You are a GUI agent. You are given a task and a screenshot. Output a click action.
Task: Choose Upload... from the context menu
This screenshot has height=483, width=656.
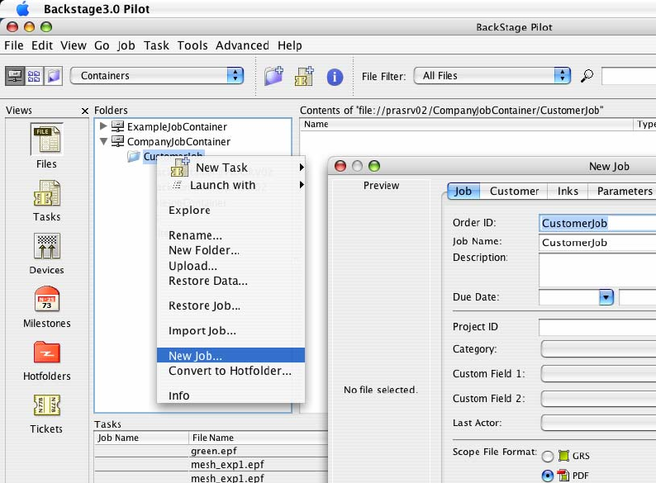231,266
